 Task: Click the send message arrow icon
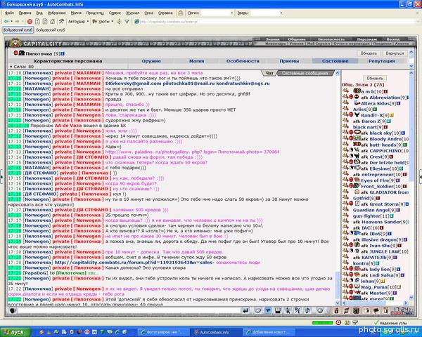[245, 310]
